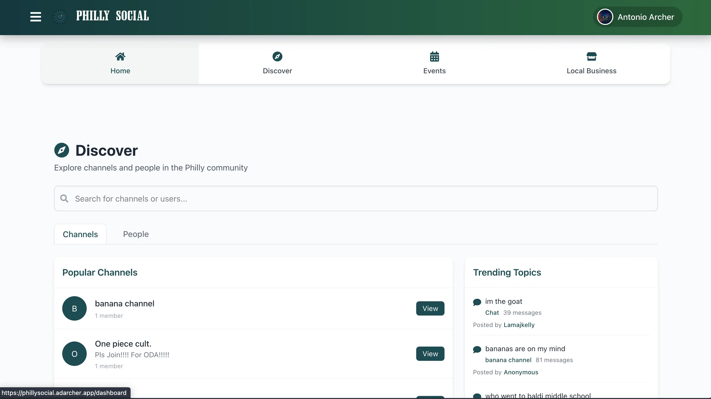Viewport: 711px width, 399px height.
Task: Open the 'Chat' channel link under im the goat
Action: point(492,312)
